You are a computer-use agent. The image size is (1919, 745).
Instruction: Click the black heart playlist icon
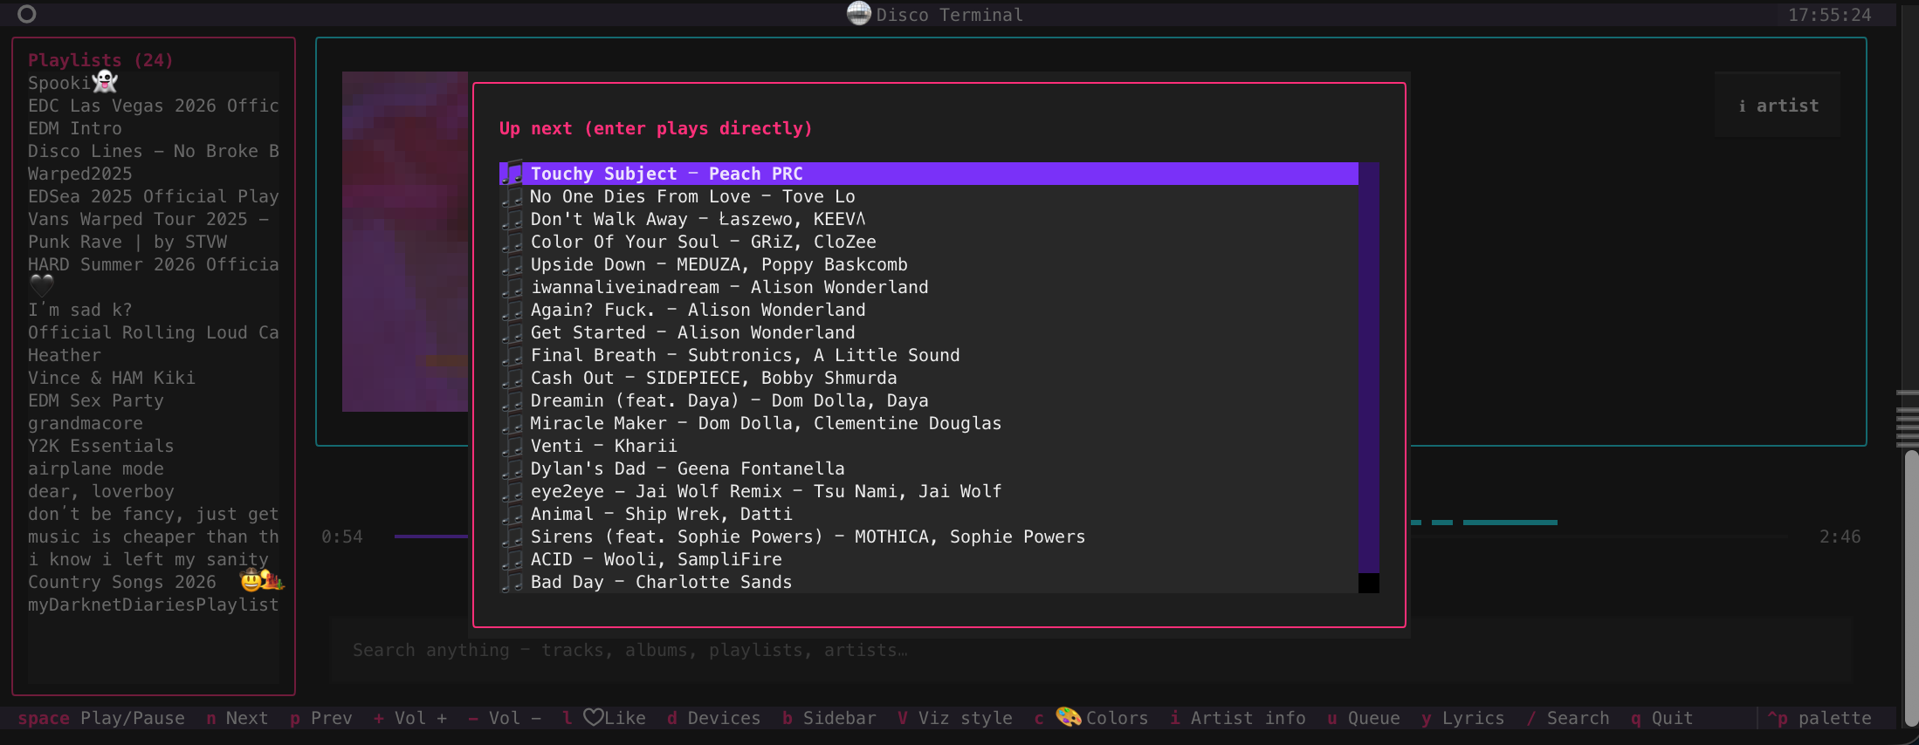[x=41, y=285]
